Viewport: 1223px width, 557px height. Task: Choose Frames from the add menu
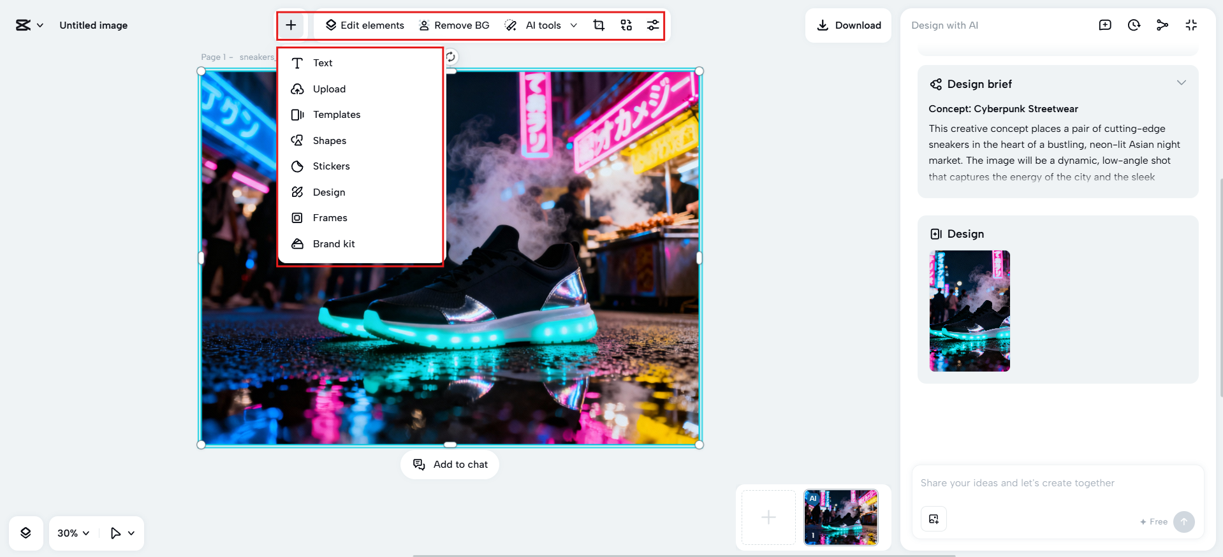pos(360,218)
